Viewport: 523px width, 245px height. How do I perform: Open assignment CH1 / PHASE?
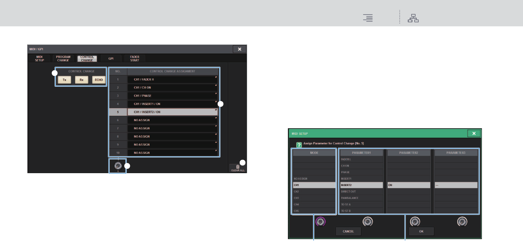pos(173,96)
